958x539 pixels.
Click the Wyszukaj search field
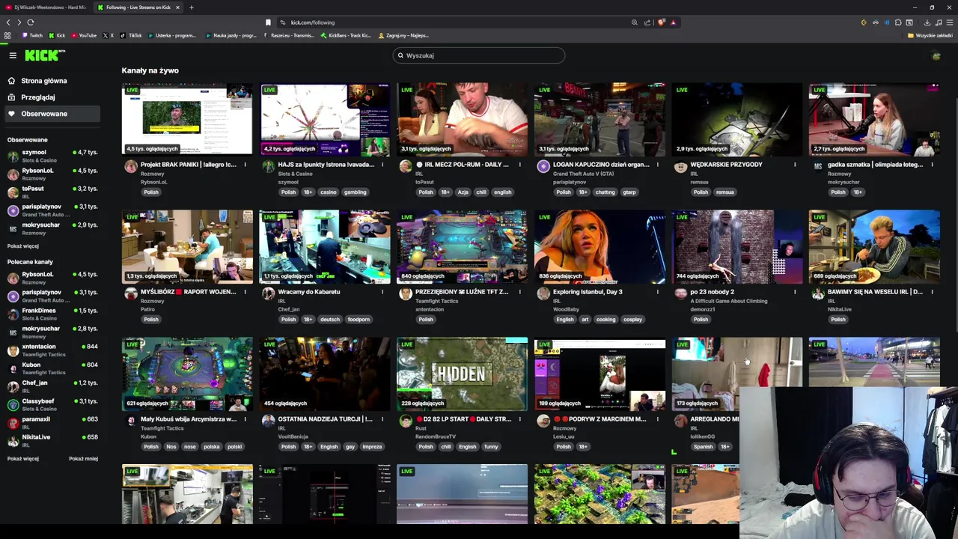(x=479, y=55)
